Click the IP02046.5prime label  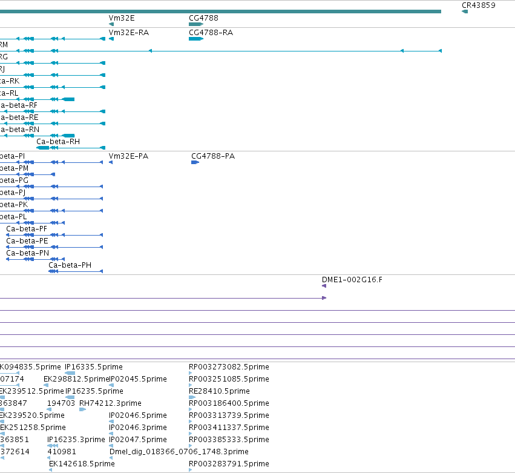(x=138, y=415)
